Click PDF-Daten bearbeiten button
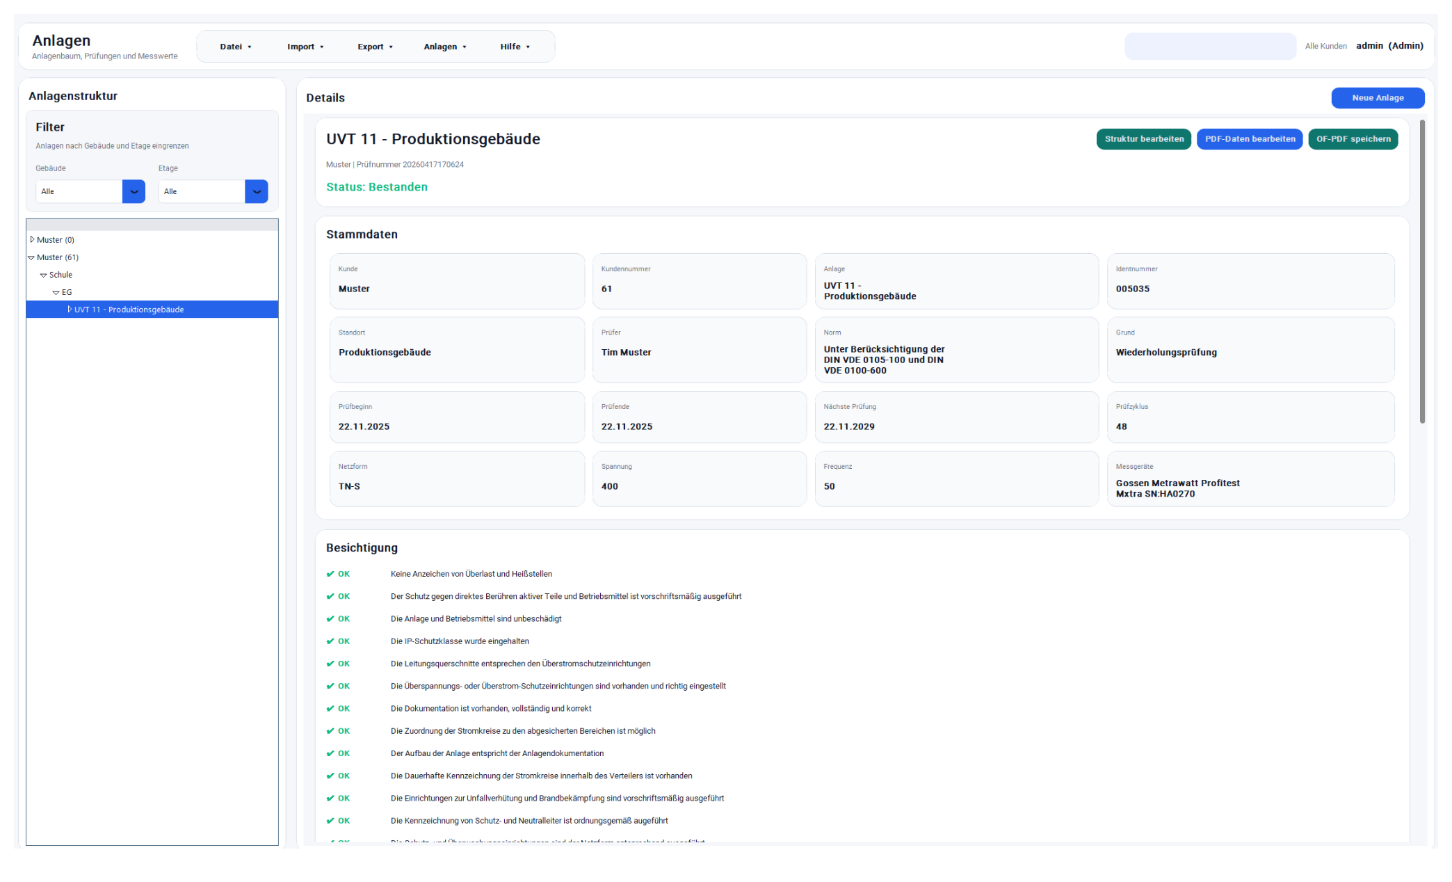The width and height of the screenshot is (1452, 882). click(1249, 139)
